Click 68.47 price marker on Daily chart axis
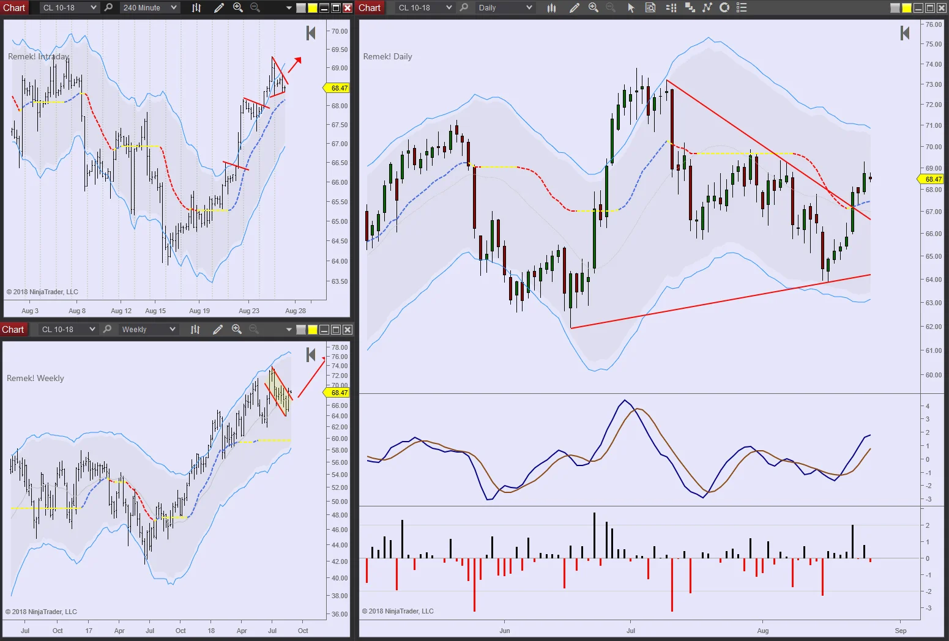 [x=931, y=179]
